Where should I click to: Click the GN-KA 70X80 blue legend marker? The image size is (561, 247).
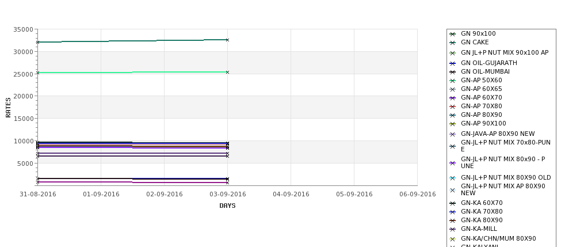click(452, 212)
